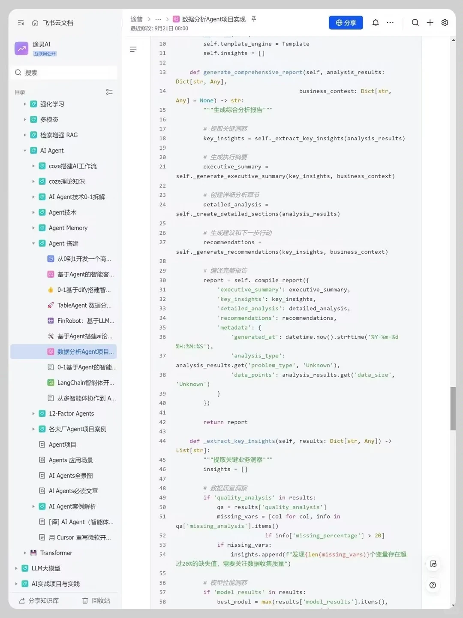Click the blue 分享 button

click(346, 23)
